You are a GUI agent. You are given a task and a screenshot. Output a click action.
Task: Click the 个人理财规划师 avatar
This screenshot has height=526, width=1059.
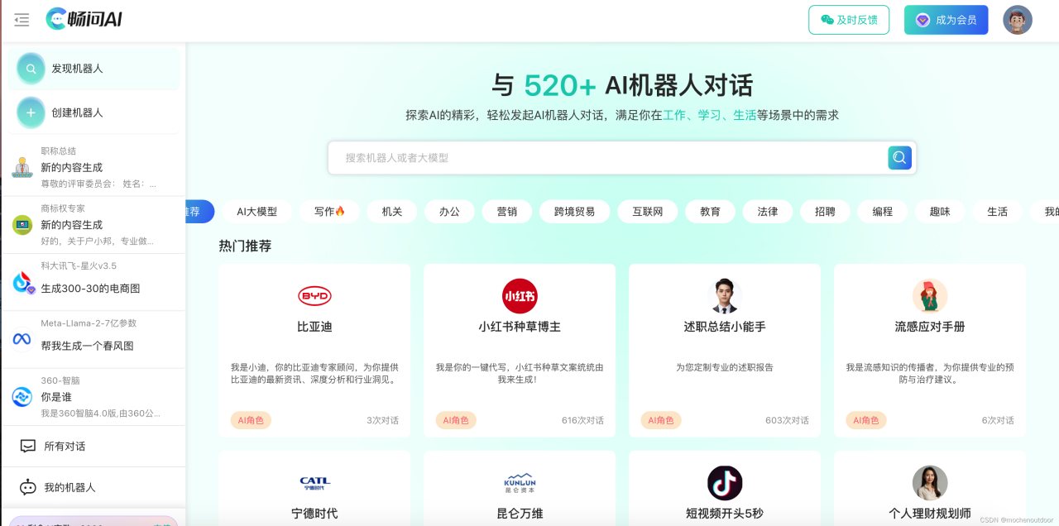coord(930,483)
